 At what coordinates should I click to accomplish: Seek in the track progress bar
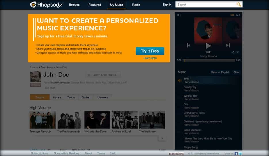pyautogui.click(x=209, y=60)
